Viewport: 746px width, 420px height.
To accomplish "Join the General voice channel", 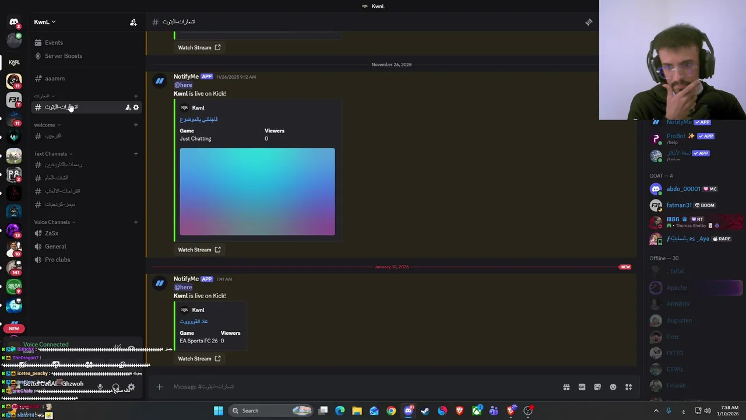I will click(x=86, y=247).
